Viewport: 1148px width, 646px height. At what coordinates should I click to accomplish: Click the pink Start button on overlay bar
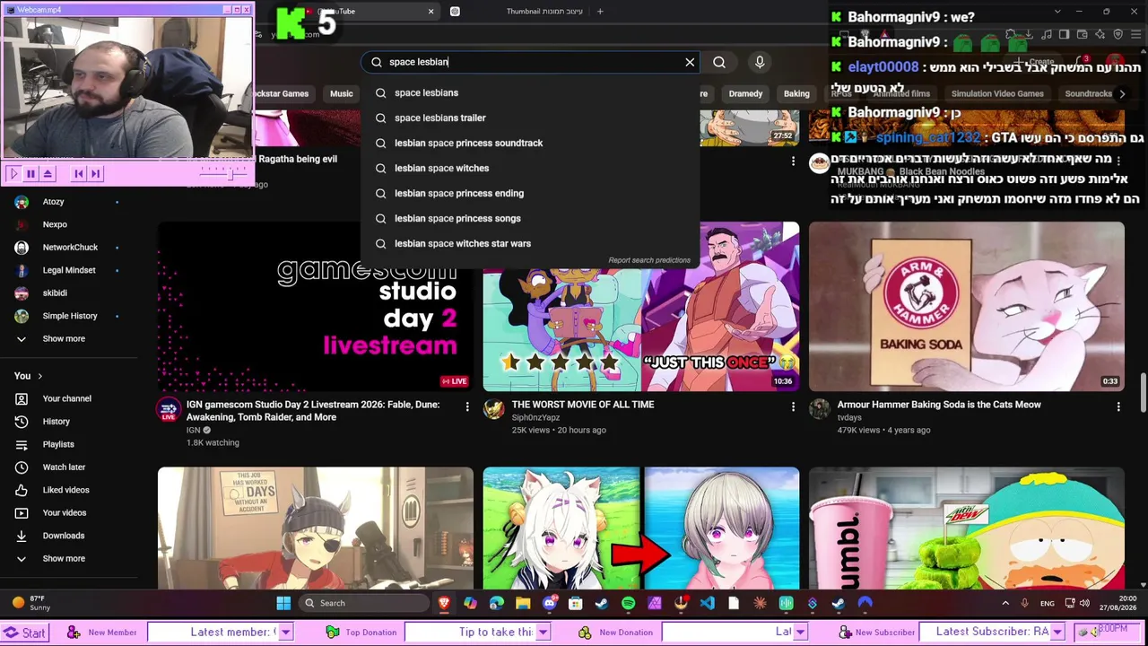click(24, 633)
